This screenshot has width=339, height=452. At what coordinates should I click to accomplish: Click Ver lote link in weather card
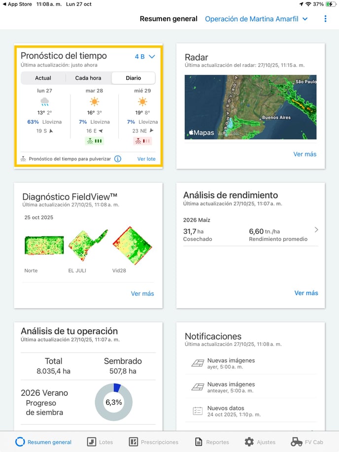146,159
